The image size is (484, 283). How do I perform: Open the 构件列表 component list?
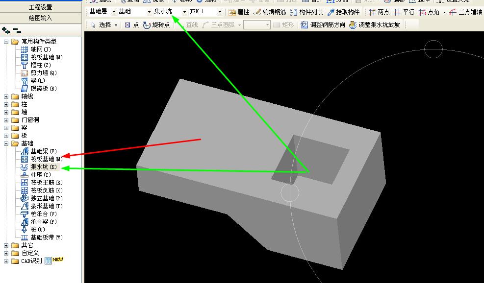[306, 12]
